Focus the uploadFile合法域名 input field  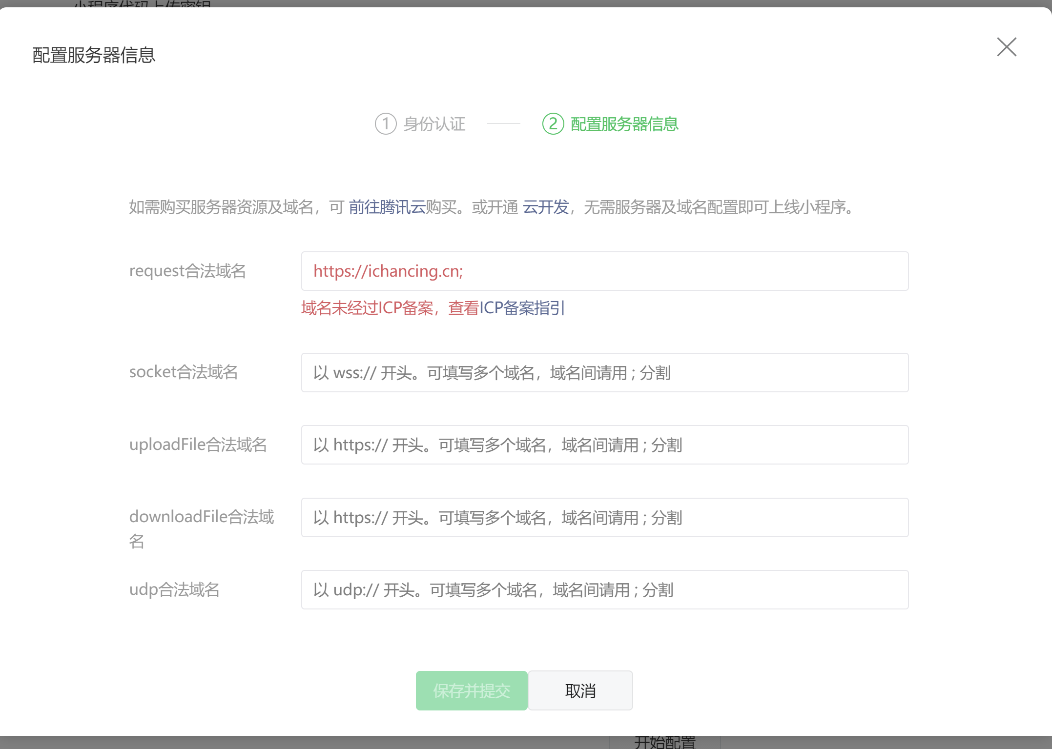pos(604,445)
